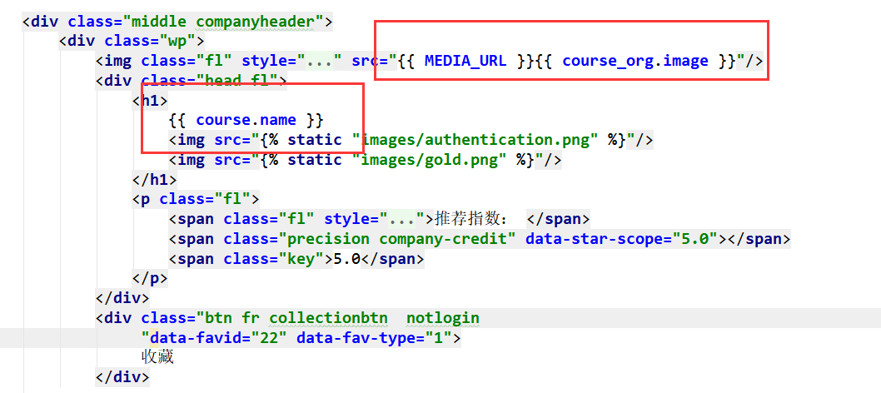Click the <p class="fl"> opening tag
The width and height of the screenshot is (881, 393).
(x=196, y=199)
